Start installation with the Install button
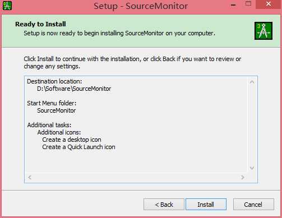The height and width of the screenshot is (218, 282). coord(206,205)
